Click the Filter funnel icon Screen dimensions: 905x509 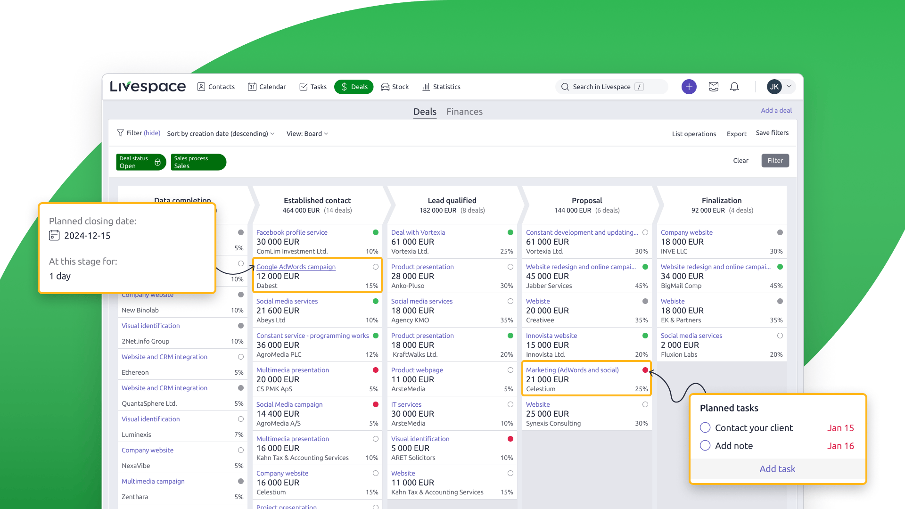point(120,133)
